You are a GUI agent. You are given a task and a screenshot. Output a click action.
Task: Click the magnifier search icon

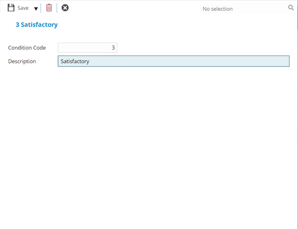291,8
